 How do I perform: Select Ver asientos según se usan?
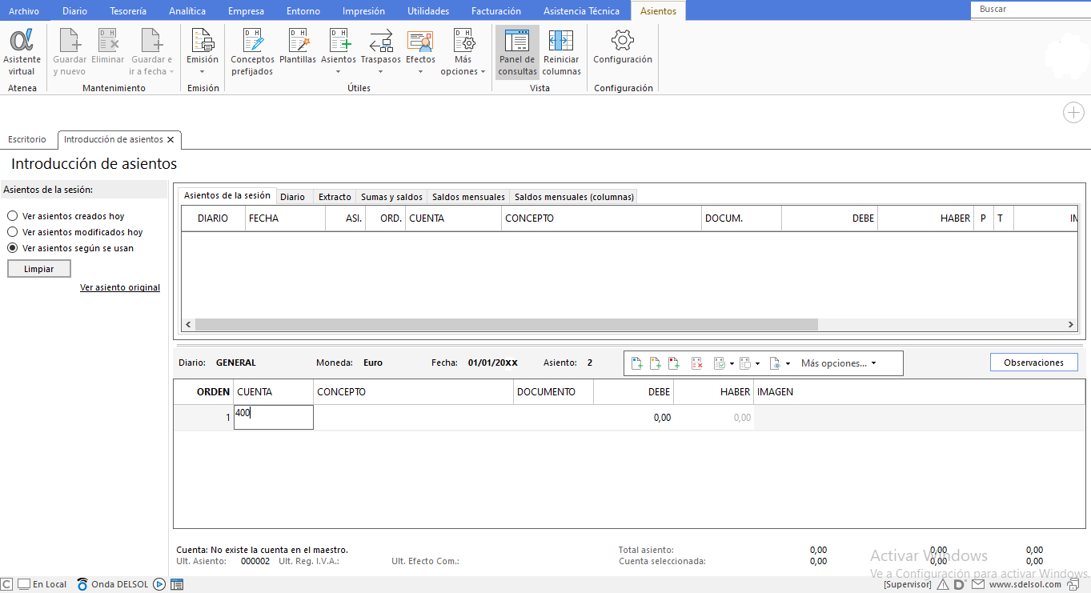(x=12, y=248)
